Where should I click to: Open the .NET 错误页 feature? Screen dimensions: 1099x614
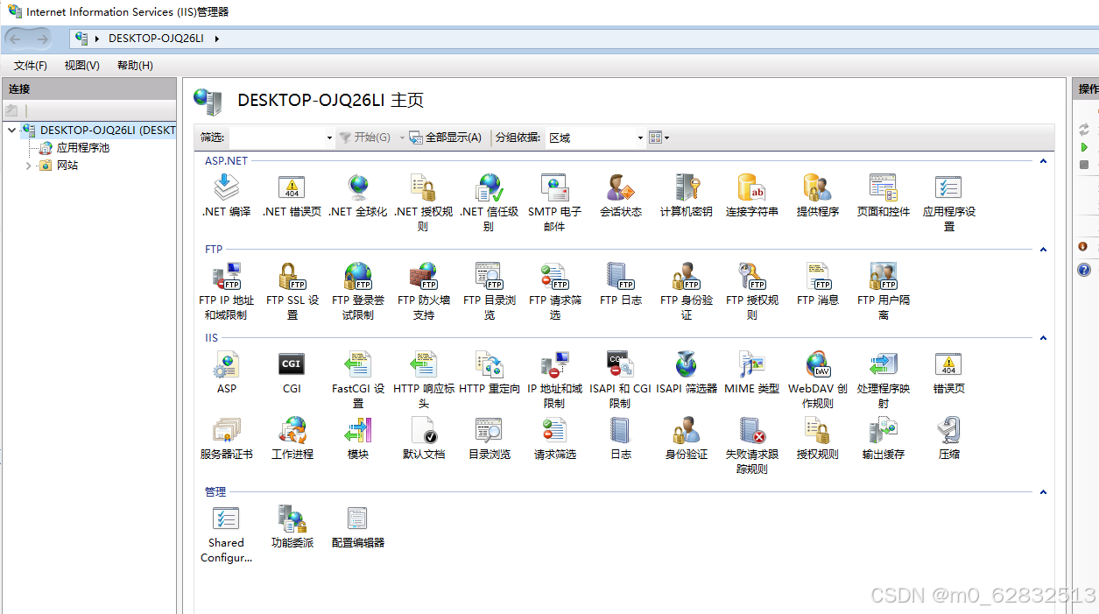(x=292, y=195)
